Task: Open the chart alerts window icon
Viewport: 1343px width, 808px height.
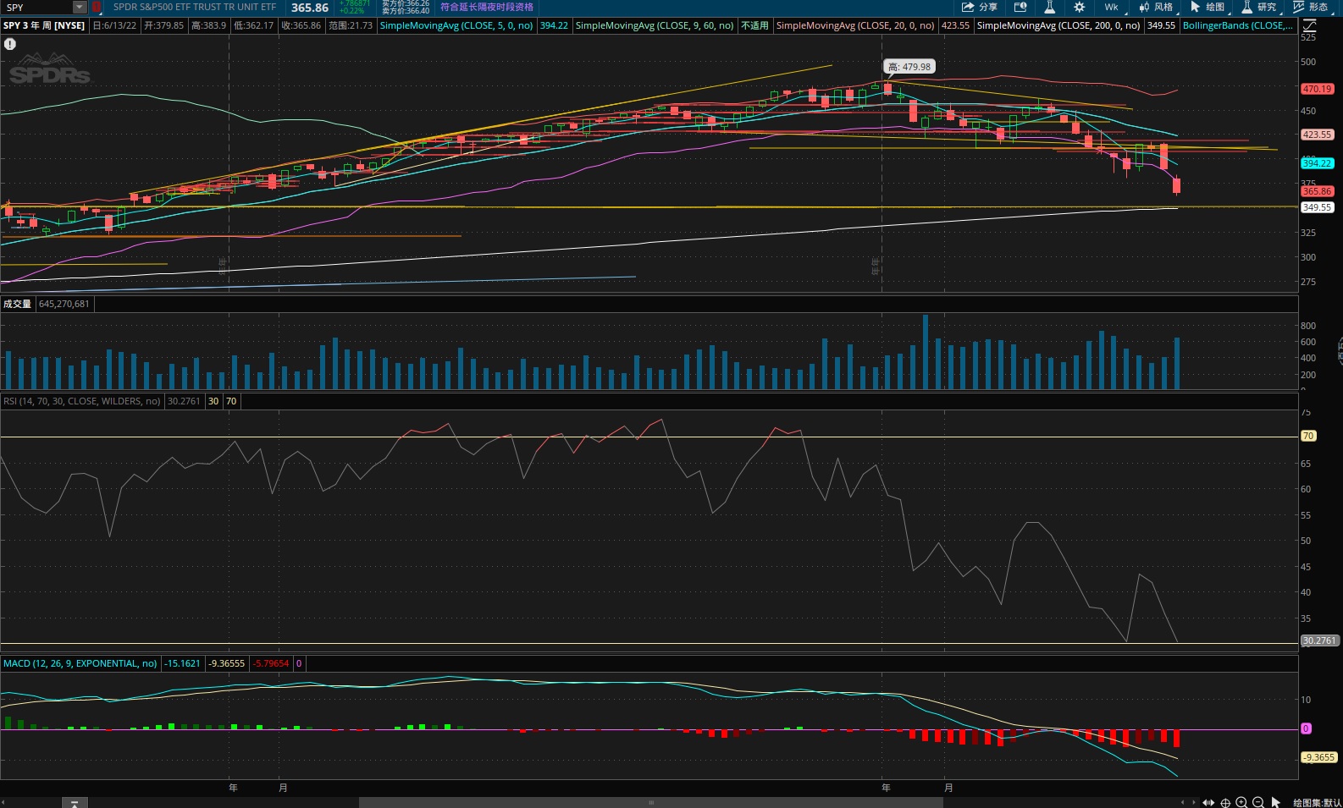Action: [1020, 7]
